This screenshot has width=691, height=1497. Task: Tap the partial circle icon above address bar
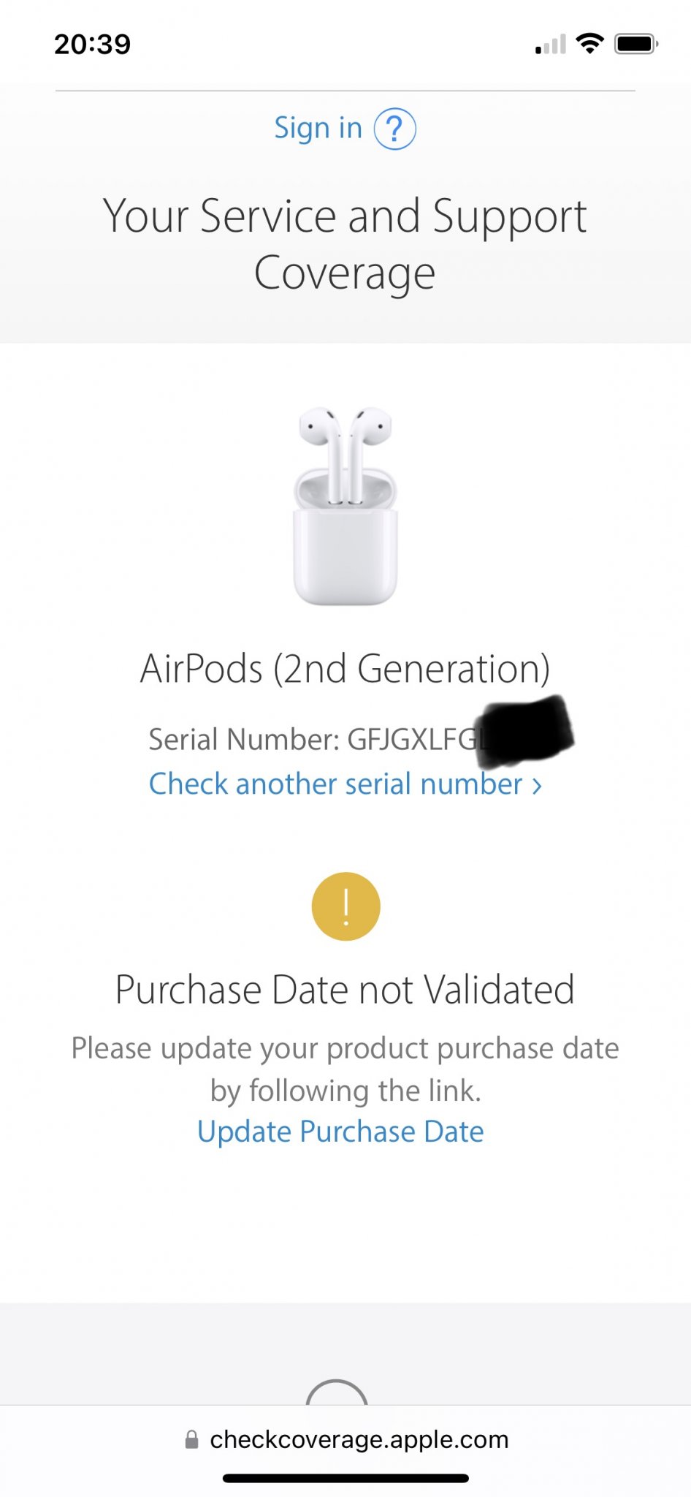(336, 1392)
